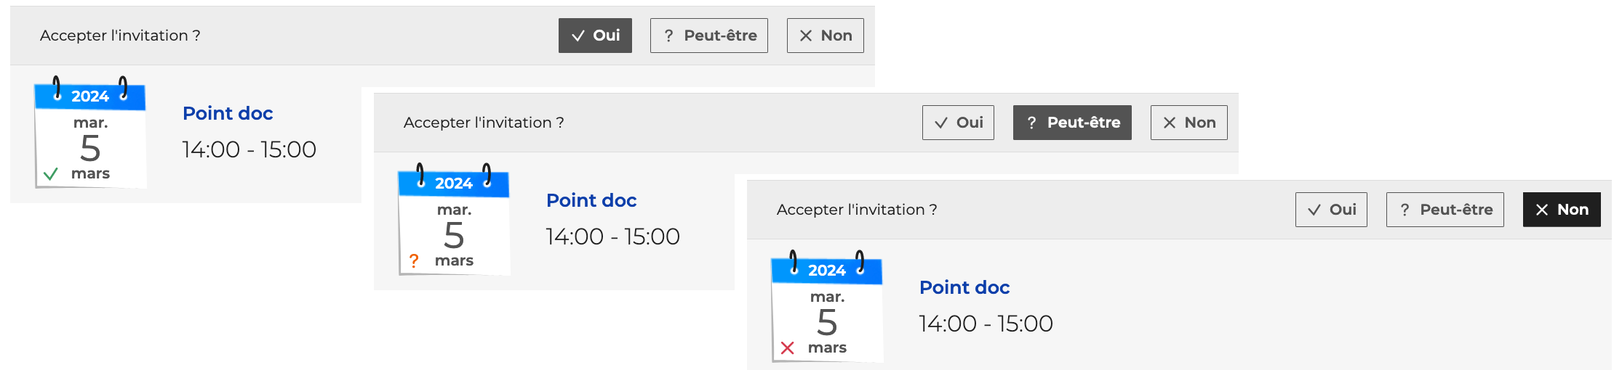Viewport: 1622px width, 370px height.
Task: Click the 2024 header of the green-check calendar
Action: (x=90, y=96)
